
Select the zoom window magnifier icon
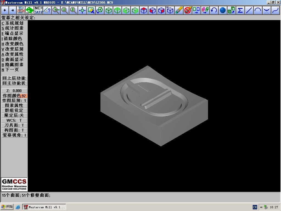click(65, 10)
